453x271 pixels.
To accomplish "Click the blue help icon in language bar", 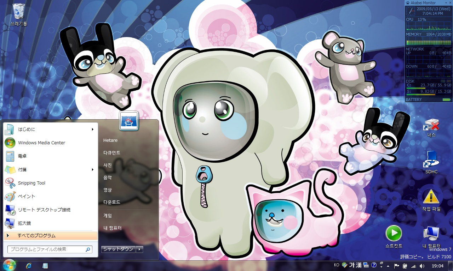I will [374, 265].
